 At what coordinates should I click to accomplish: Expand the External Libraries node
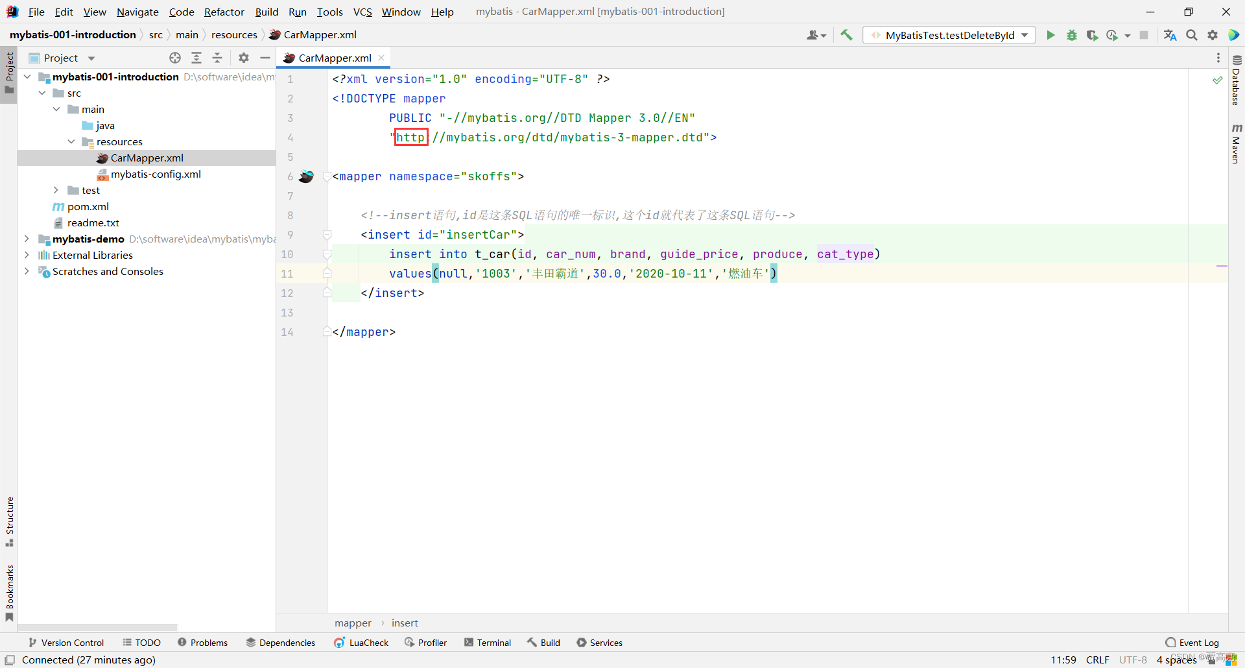tap(26, 255)
